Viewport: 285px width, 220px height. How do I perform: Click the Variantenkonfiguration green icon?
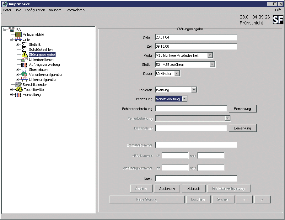(x=24, y=74)
